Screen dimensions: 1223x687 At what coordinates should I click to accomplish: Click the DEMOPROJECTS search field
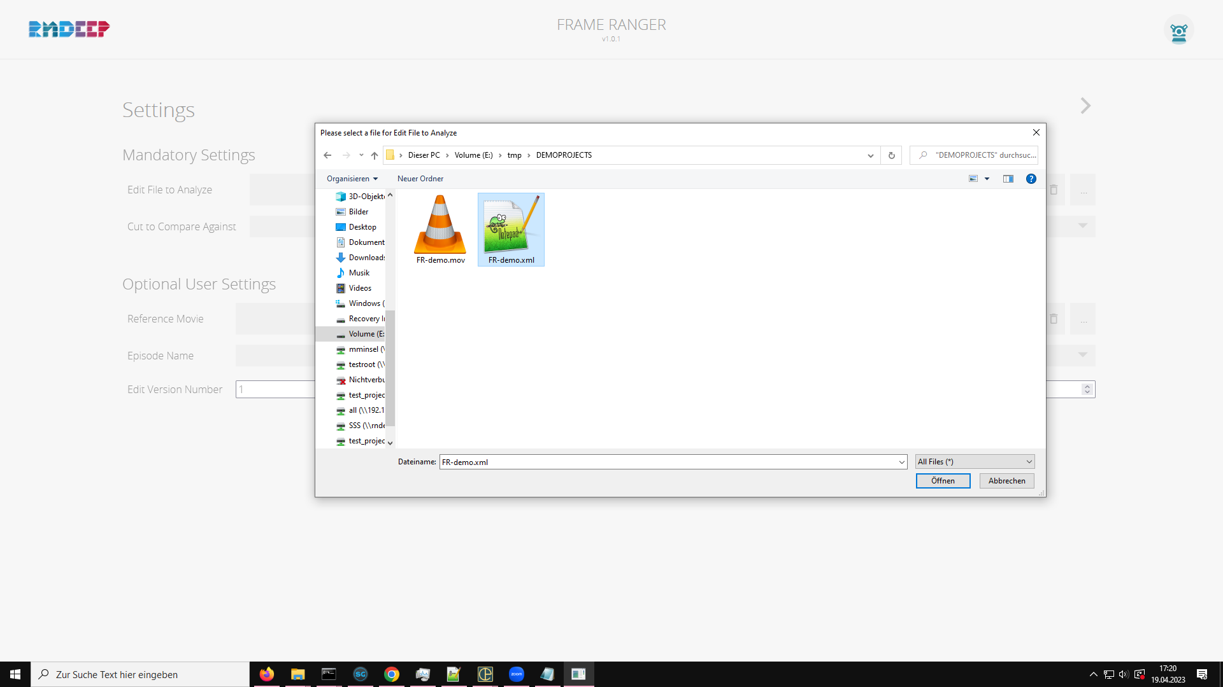(981, 155)
